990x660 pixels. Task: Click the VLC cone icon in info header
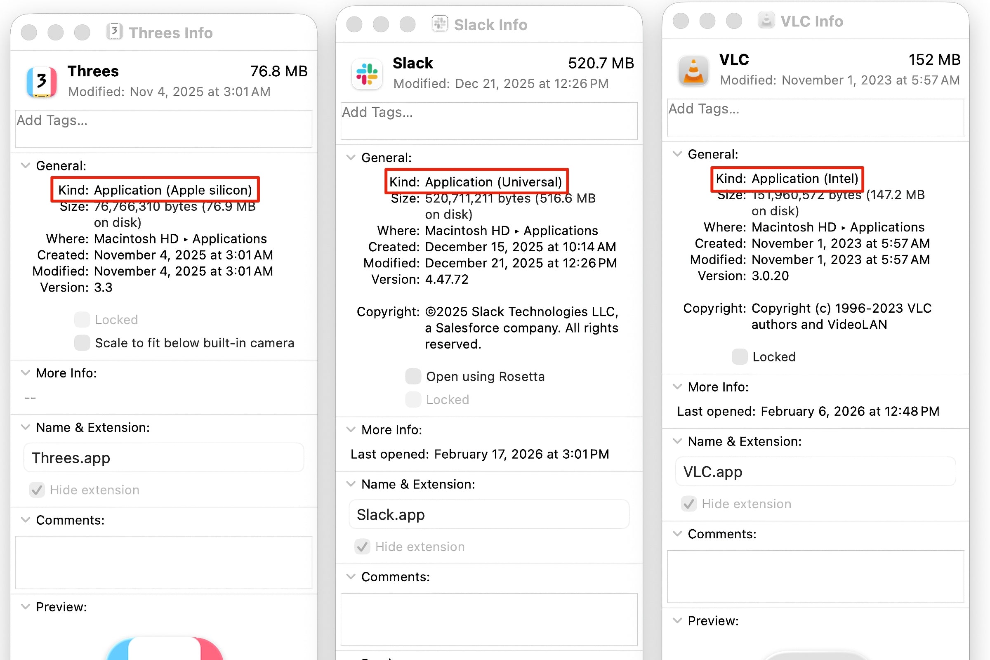click(693, 71)
